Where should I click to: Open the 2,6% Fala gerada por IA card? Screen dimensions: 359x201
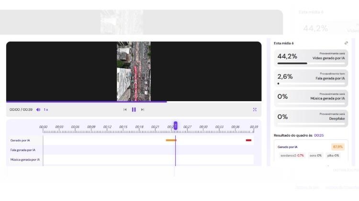pyautogui.click(x=311, y=78)
